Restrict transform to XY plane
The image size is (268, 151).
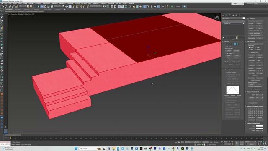click(155, 7)
